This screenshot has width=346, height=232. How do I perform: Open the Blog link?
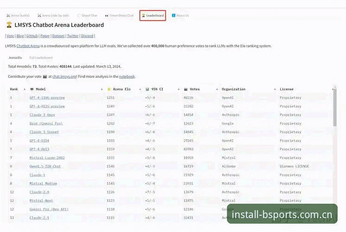20,36
